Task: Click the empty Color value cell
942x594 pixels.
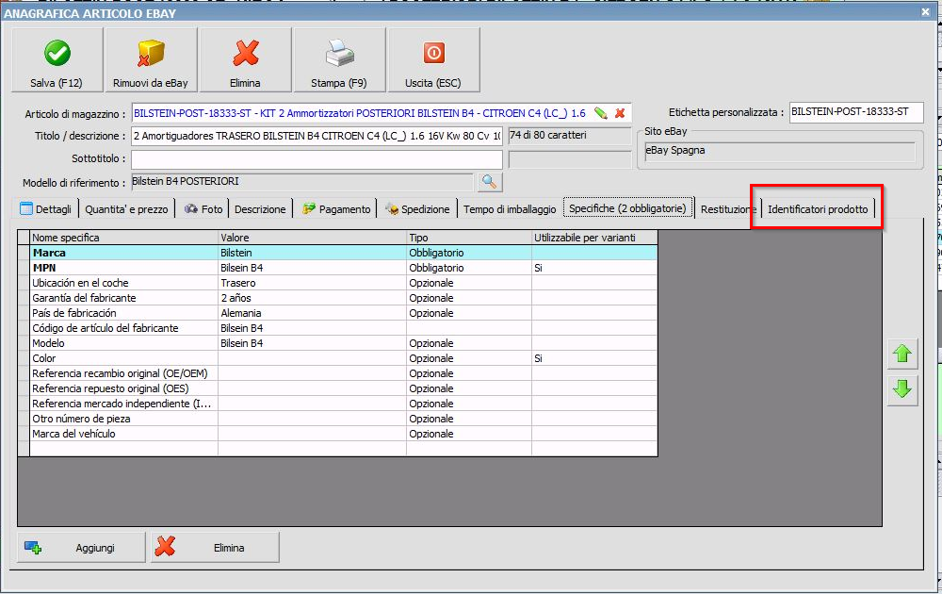Action: coord(311,358)
